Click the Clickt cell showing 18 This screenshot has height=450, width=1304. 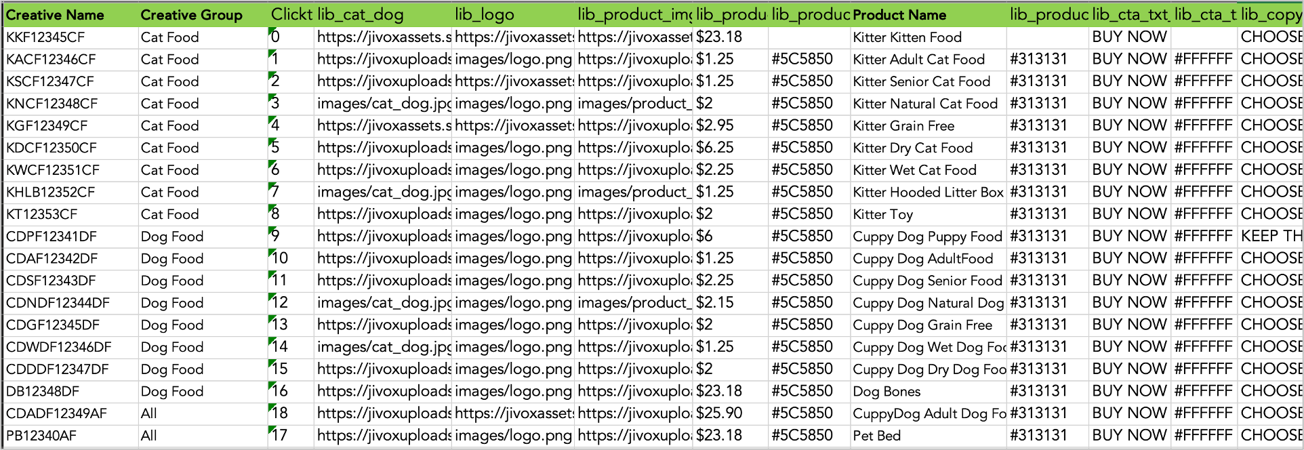click(291, 413)
